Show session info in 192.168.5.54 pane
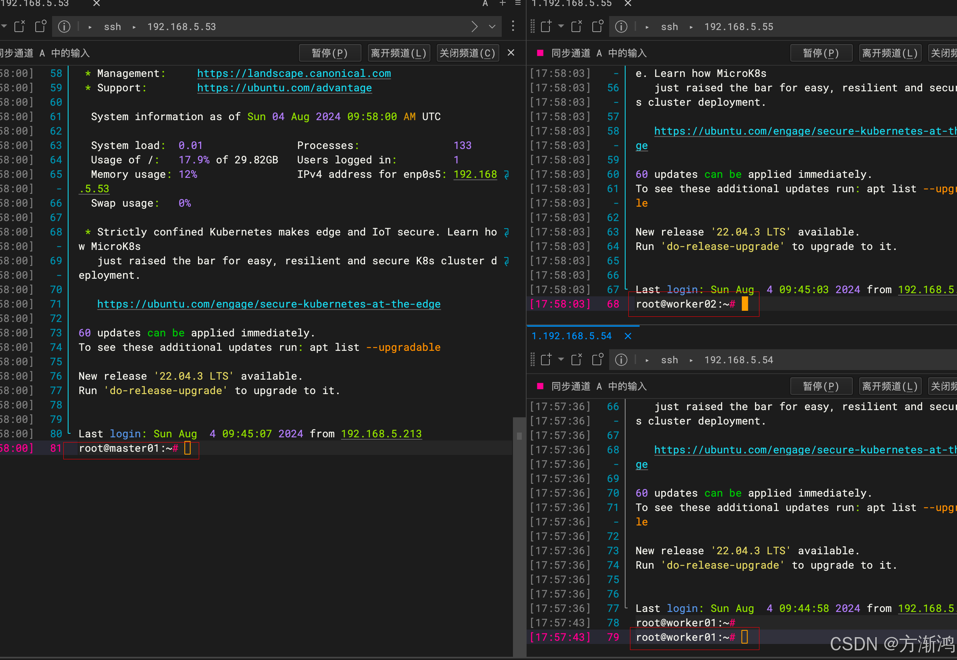 pyautogui.click(x=621, y=360)
